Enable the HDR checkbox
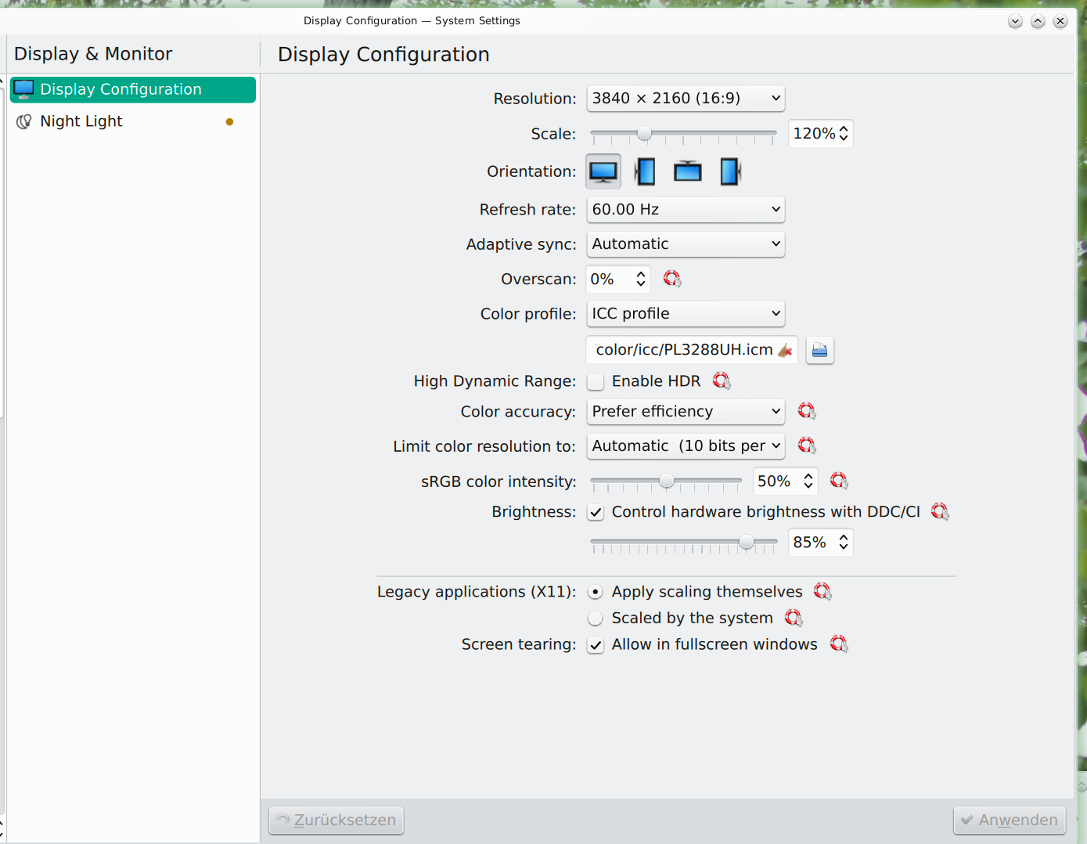Viewport: 1087px width, 844px height. [596, 382]
